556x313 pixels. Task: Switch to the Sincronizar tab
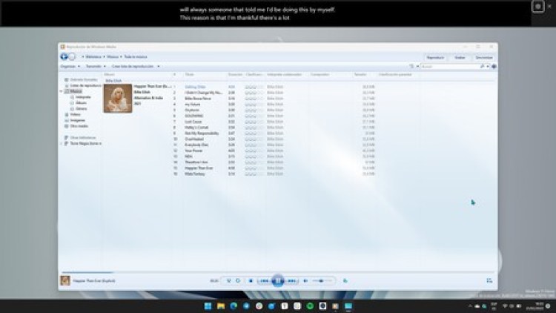click(x=484, y=58)
